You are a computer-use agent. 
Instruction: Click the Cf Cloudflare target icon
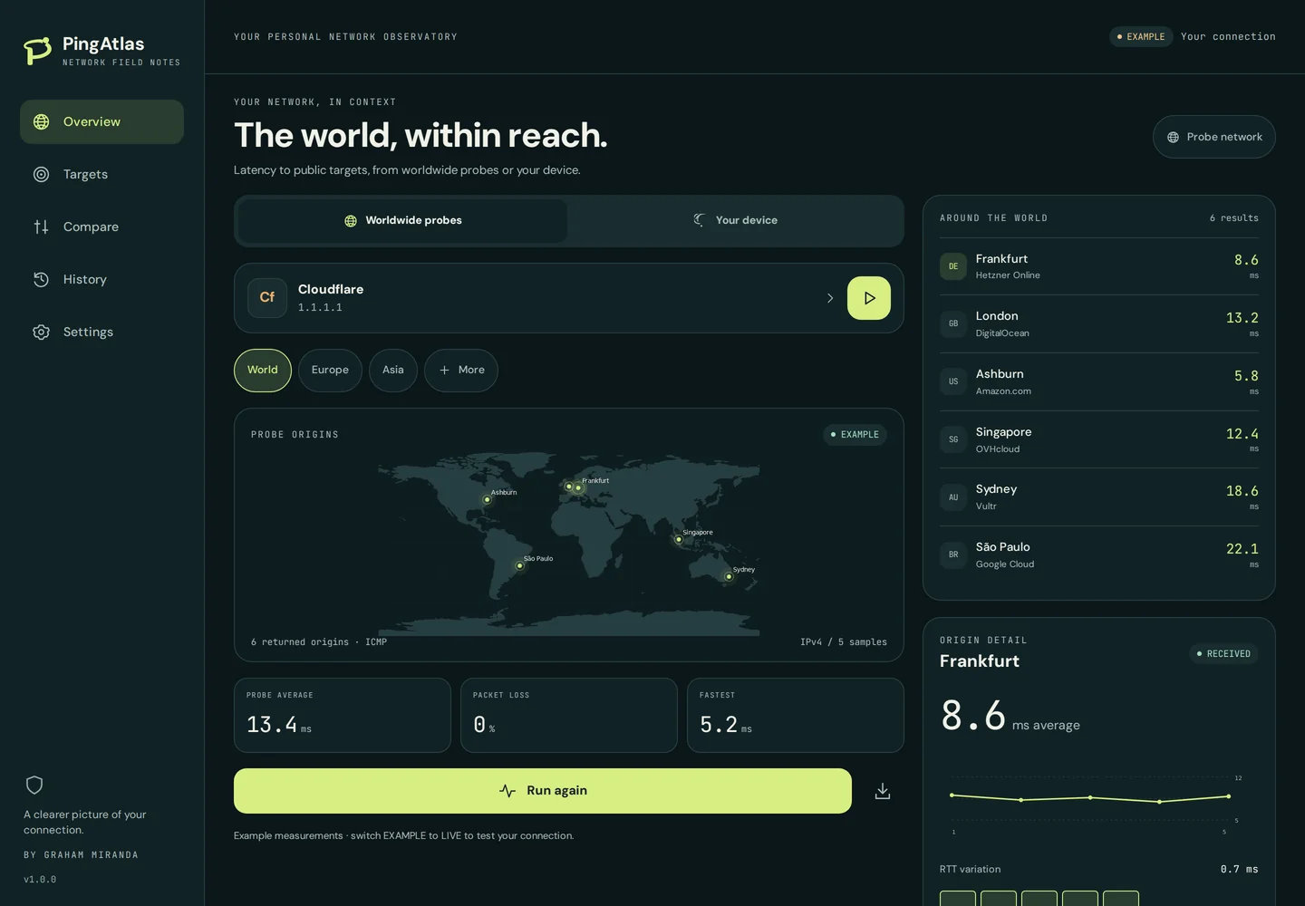click(x=267, y=297)
